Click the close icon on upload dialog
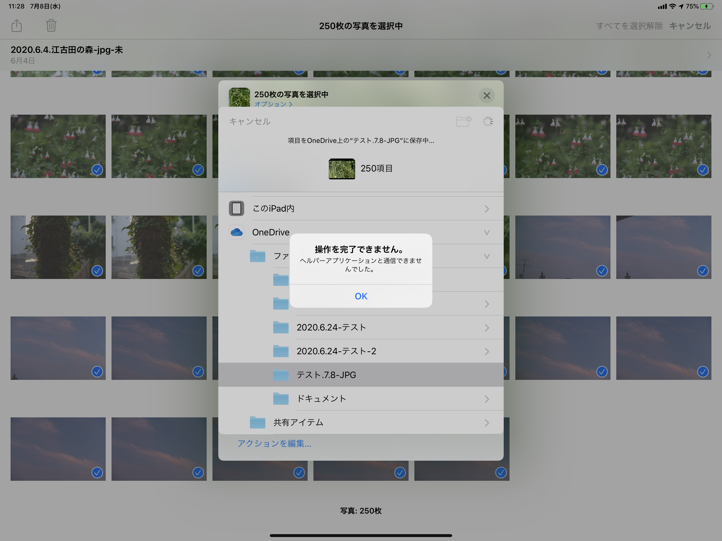 point(487,95)
